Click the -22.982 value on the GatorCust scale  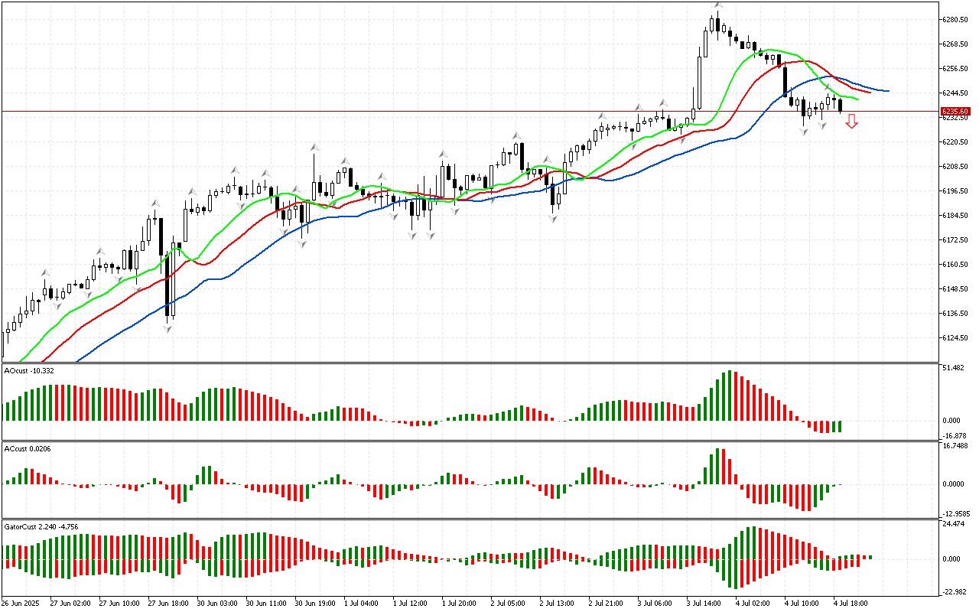(955, 591)
